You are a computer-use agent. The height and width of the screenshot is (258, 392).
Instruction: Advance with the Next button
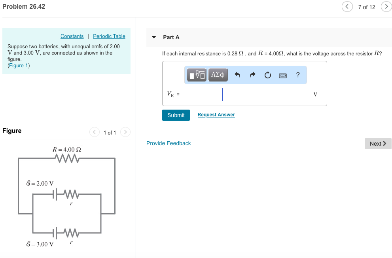coord(378,143)
